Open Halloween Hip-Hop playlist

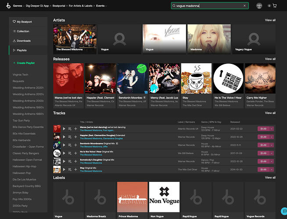24,166
